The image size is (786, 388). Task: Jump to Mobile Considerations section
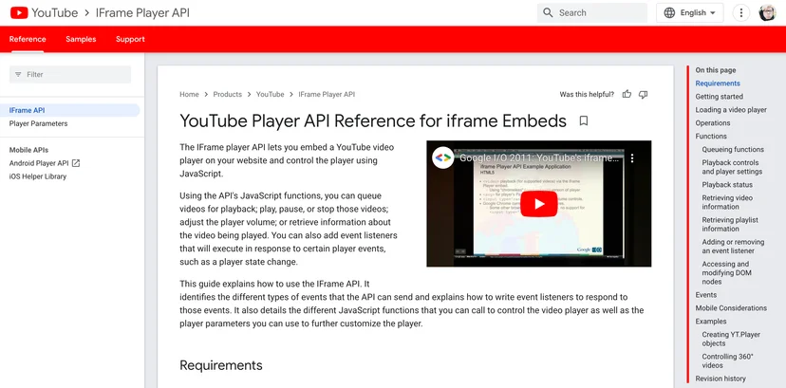[x=731, y=308]
